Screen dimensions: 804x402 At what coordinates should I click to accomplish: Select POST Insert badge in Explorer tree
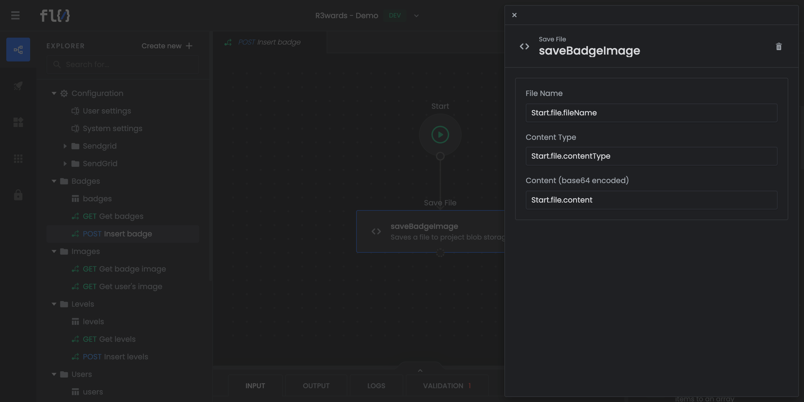122,234
